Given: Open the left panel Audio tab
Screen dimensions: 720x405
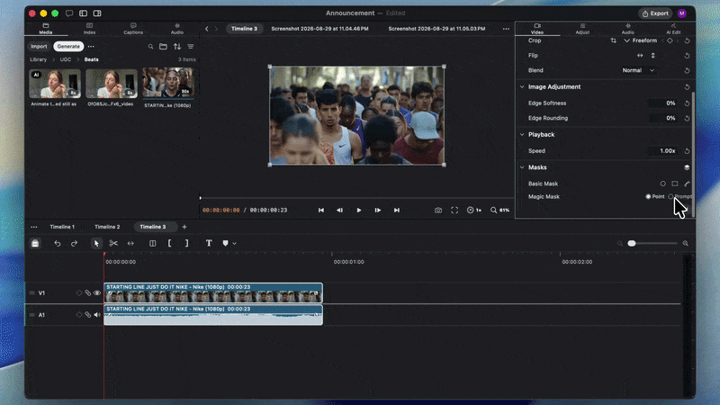Looking at the screenshot, I should click(176, 29).
